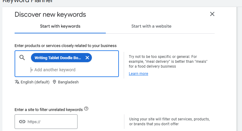Click the https:// site filter field

[46, 122]
